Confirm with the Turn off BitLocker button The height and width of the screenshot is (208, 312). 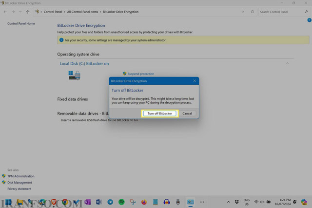[x=159, y=113]
